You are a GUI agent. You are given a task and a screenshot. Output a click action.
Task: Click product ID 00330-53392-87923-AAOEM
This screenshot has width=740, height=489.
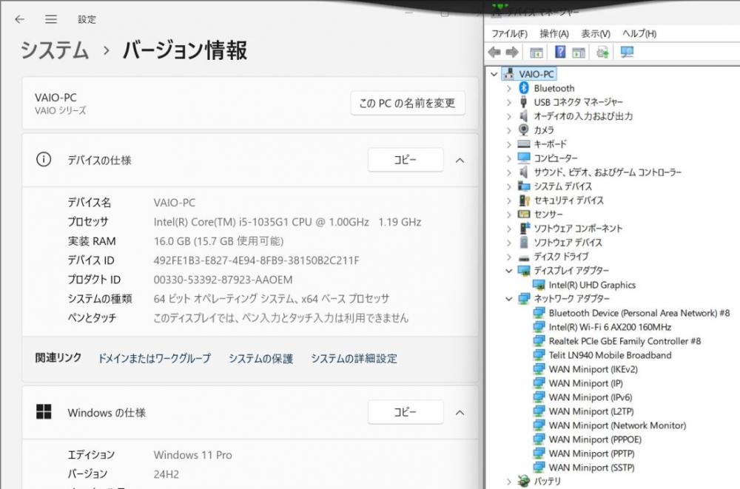click(x=223, y=280)
